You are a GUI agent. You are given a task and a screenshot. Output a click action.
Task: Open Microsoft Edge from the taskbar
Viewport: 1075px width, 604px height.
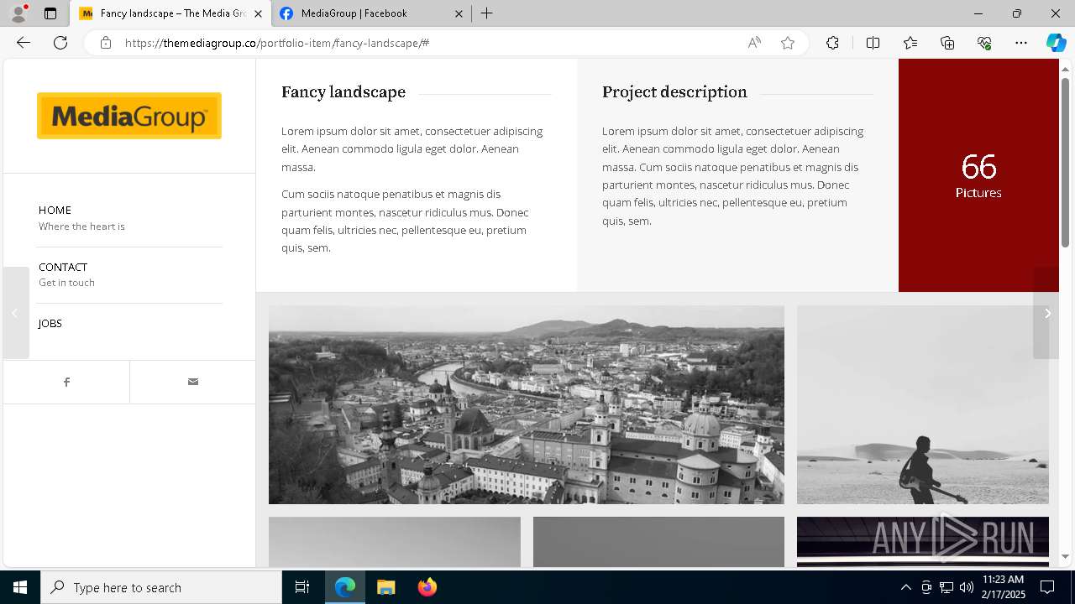[x=345, y=587]
